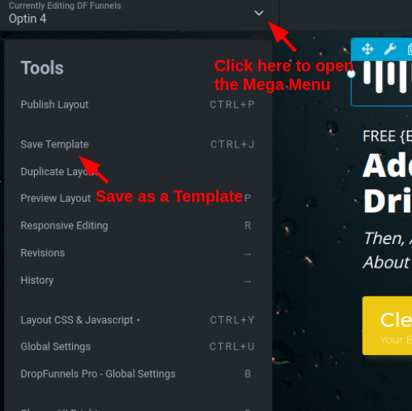This screenshot has height=411, width=412.
Task: Open the Mega Menu chevron
Action: 259,13
